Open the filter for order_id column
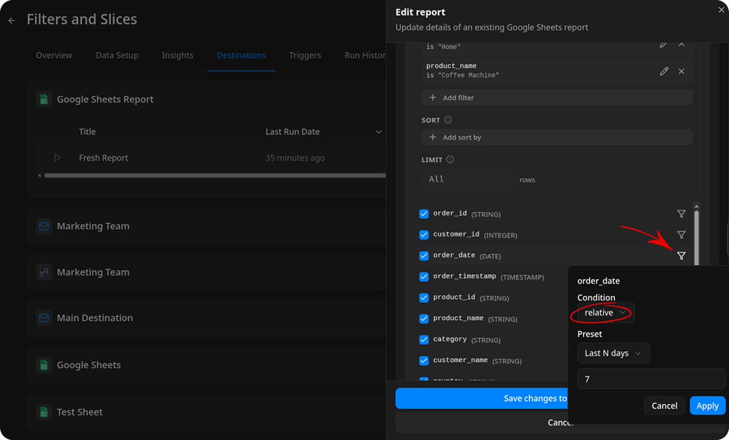The width and height of the screenshot is (729, 440). [x=681, y=214]
